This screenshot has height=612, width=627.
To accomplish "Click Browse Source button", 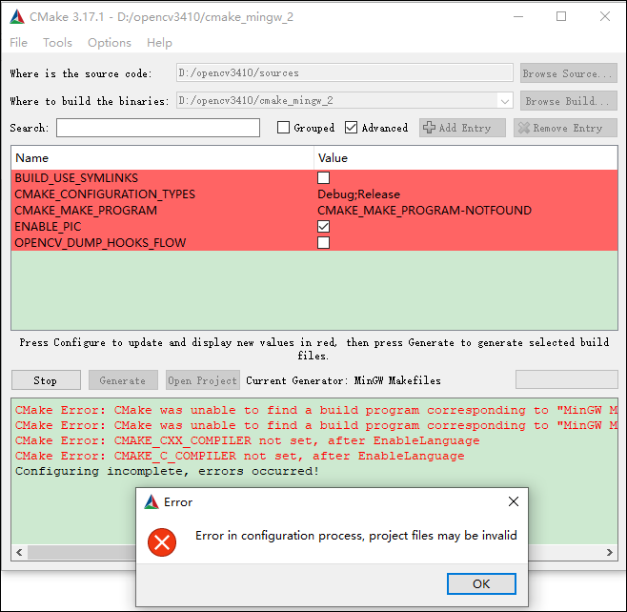I will pos(568,73).
